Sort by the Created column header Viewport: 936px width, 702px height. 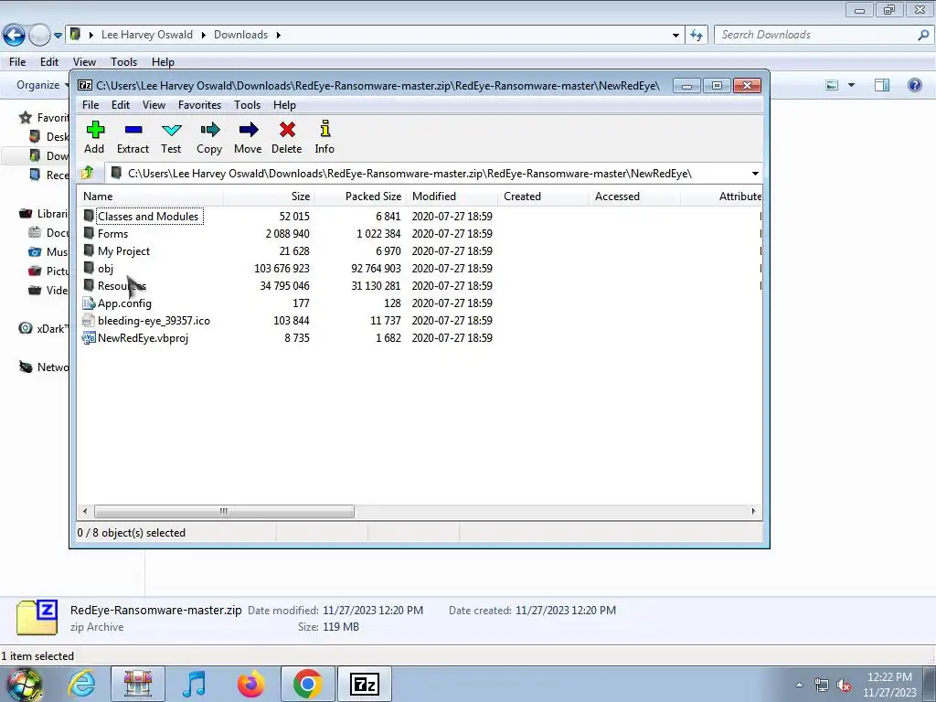543,197
